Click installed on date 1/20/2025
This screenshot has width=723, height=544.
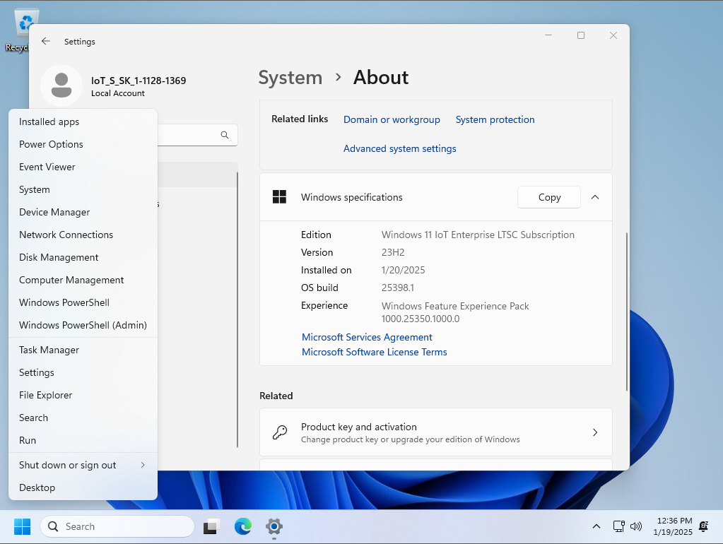pos(403,270)
